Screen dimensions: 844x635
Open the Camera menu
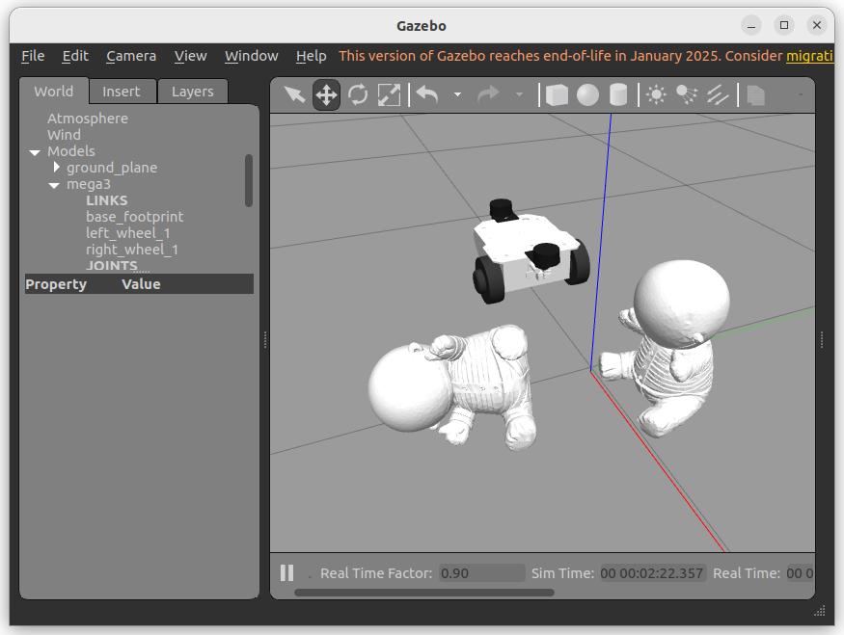pos(131,56)
